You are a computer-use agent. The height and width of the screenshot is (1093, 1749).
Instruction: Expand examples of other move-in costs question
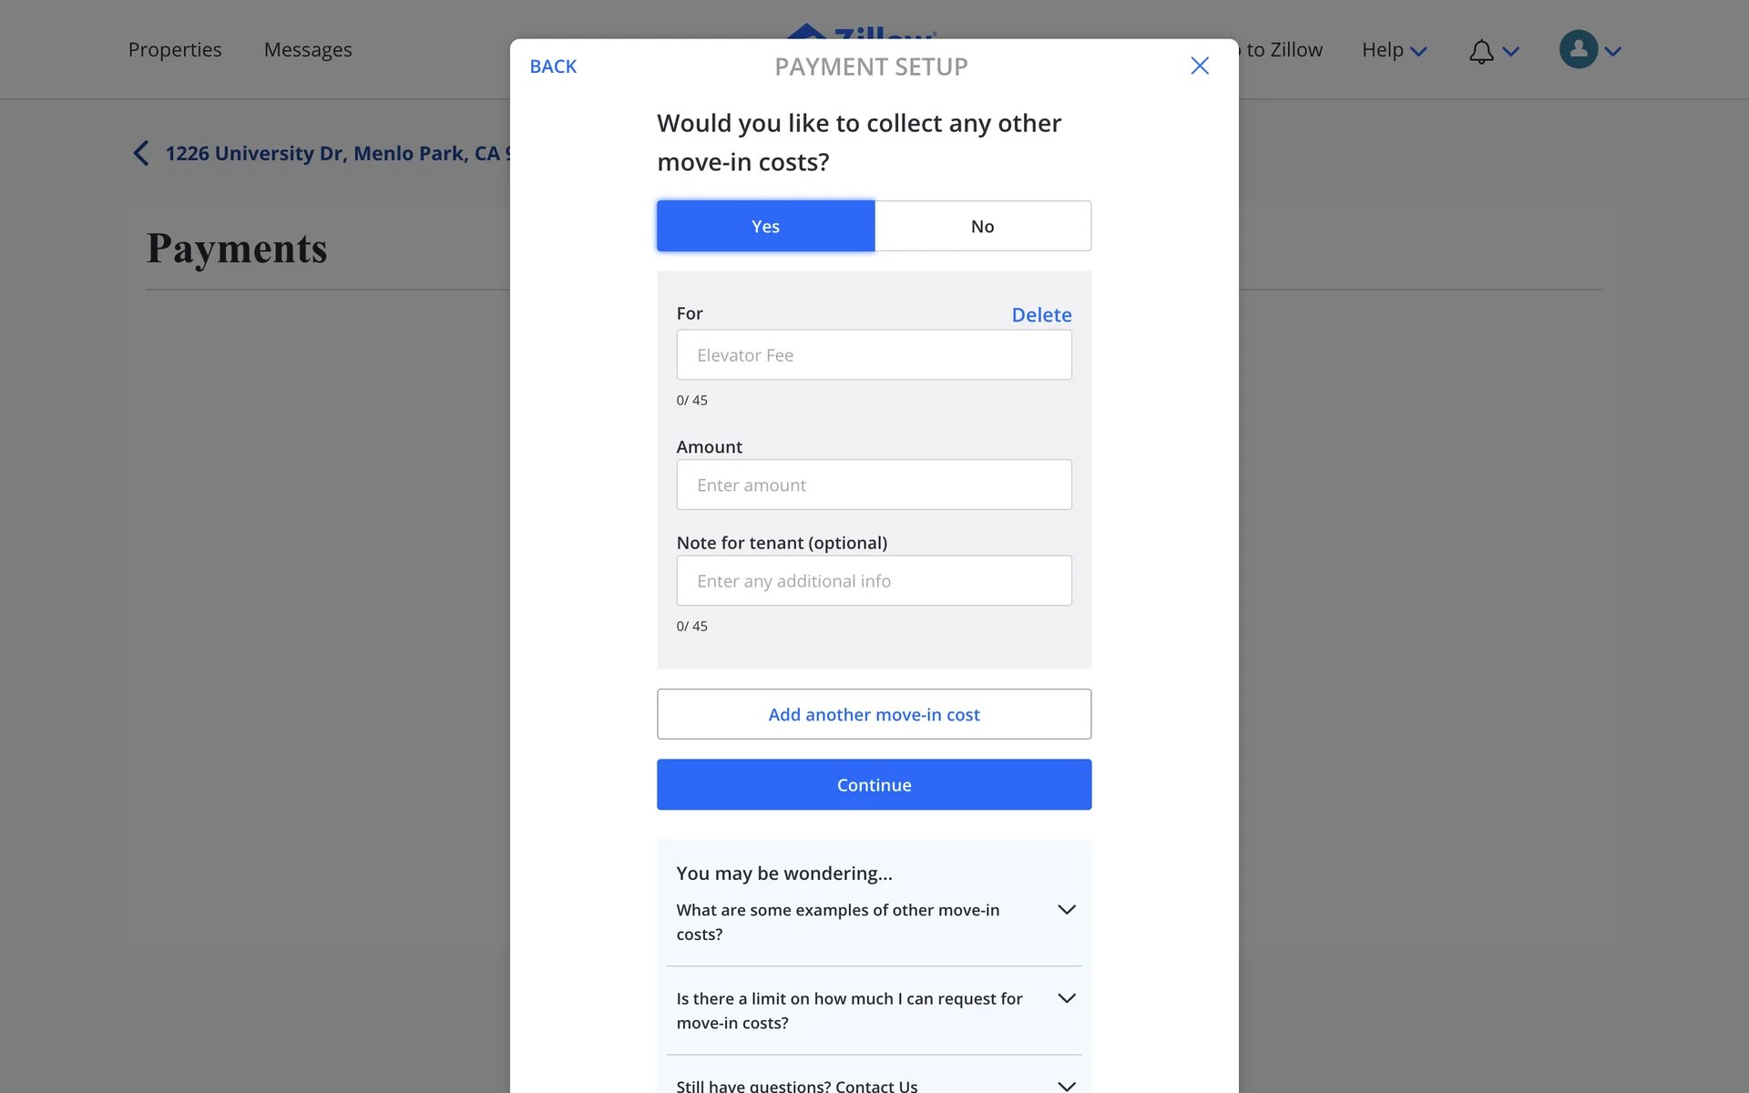click(x=1067, y=910)
